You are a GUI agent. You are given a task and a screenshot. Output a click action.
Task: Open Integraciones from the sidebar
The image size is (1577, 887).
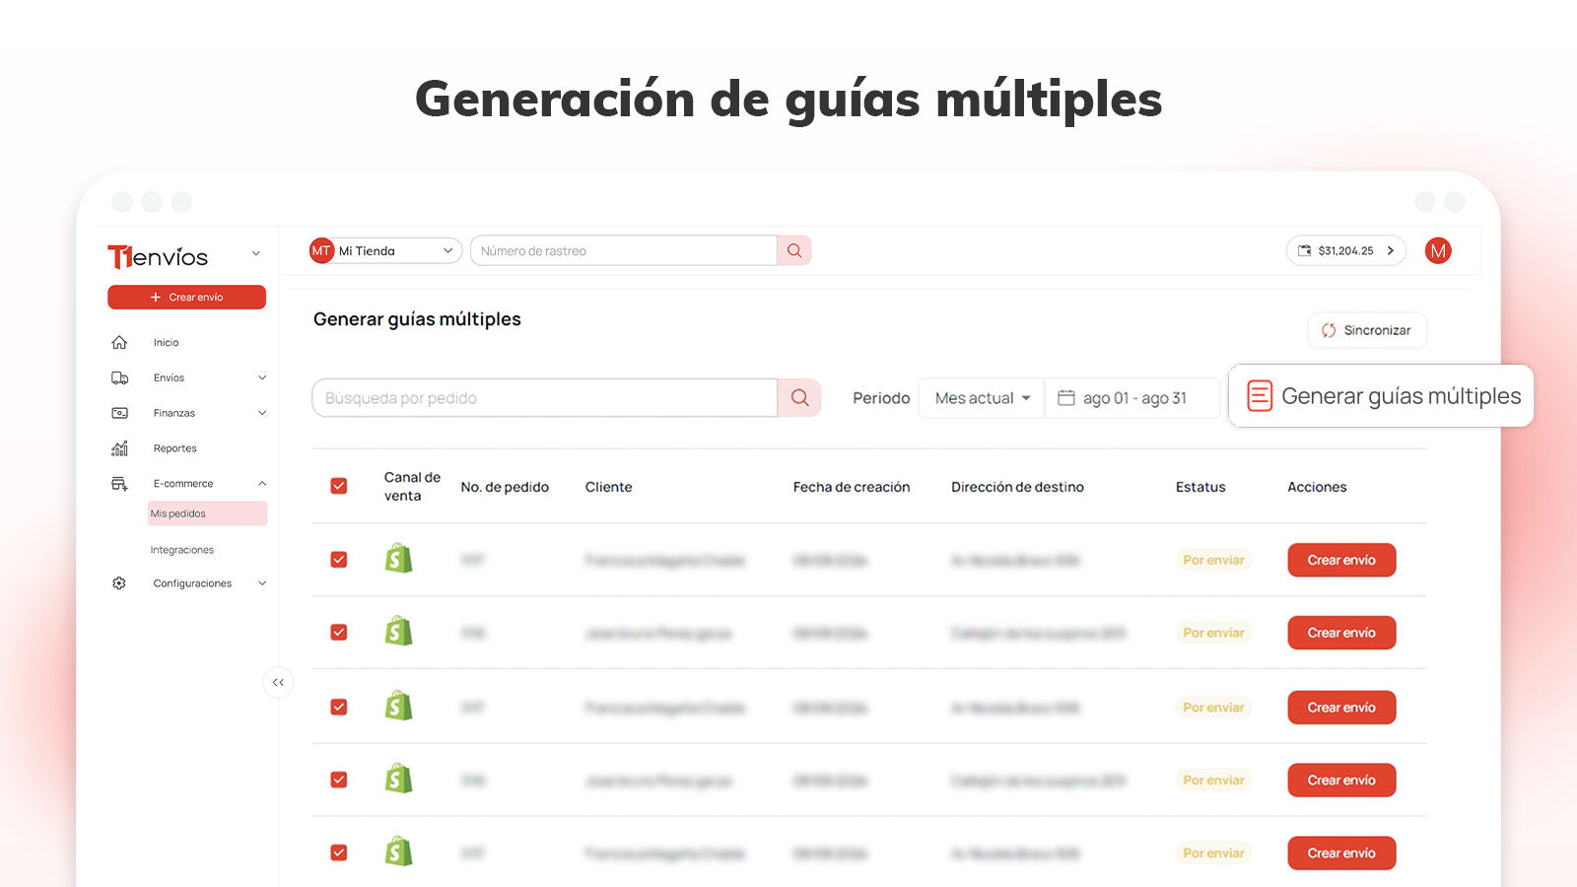tap(181, 549)
